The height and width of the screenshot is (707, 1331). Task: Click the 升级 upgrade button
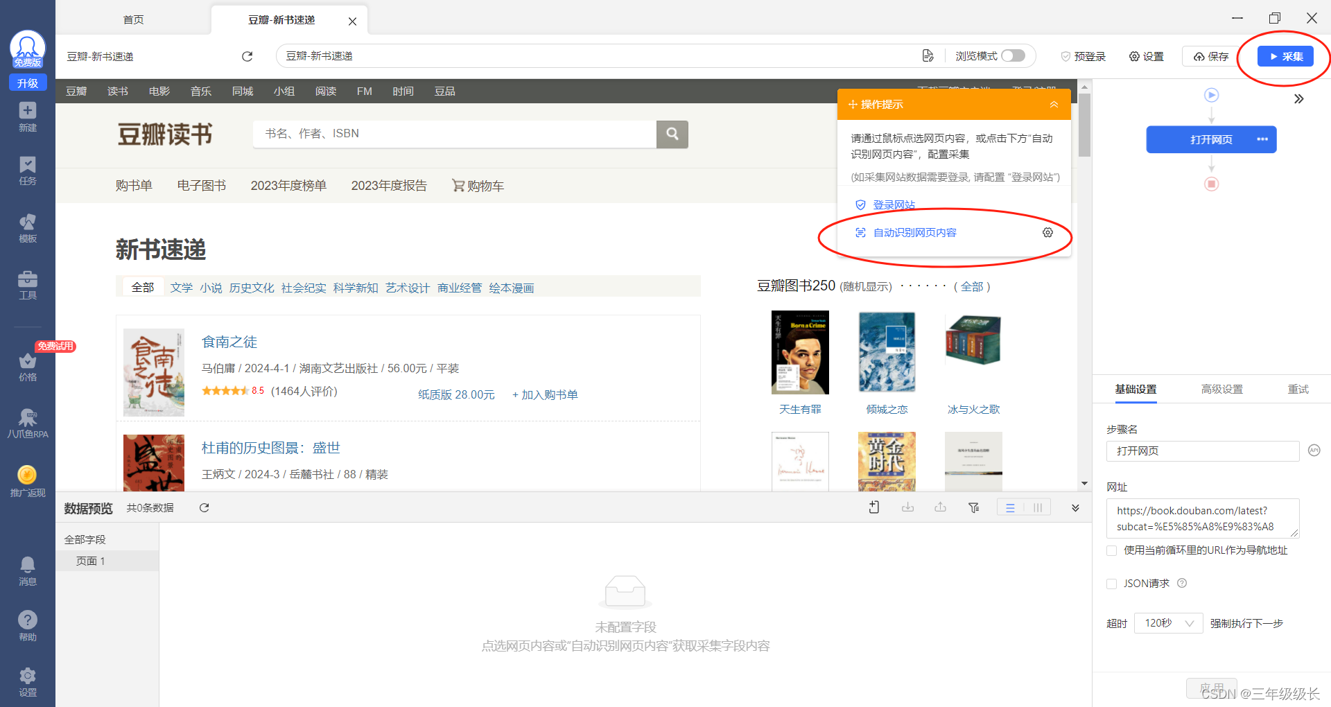pos(28,82)
